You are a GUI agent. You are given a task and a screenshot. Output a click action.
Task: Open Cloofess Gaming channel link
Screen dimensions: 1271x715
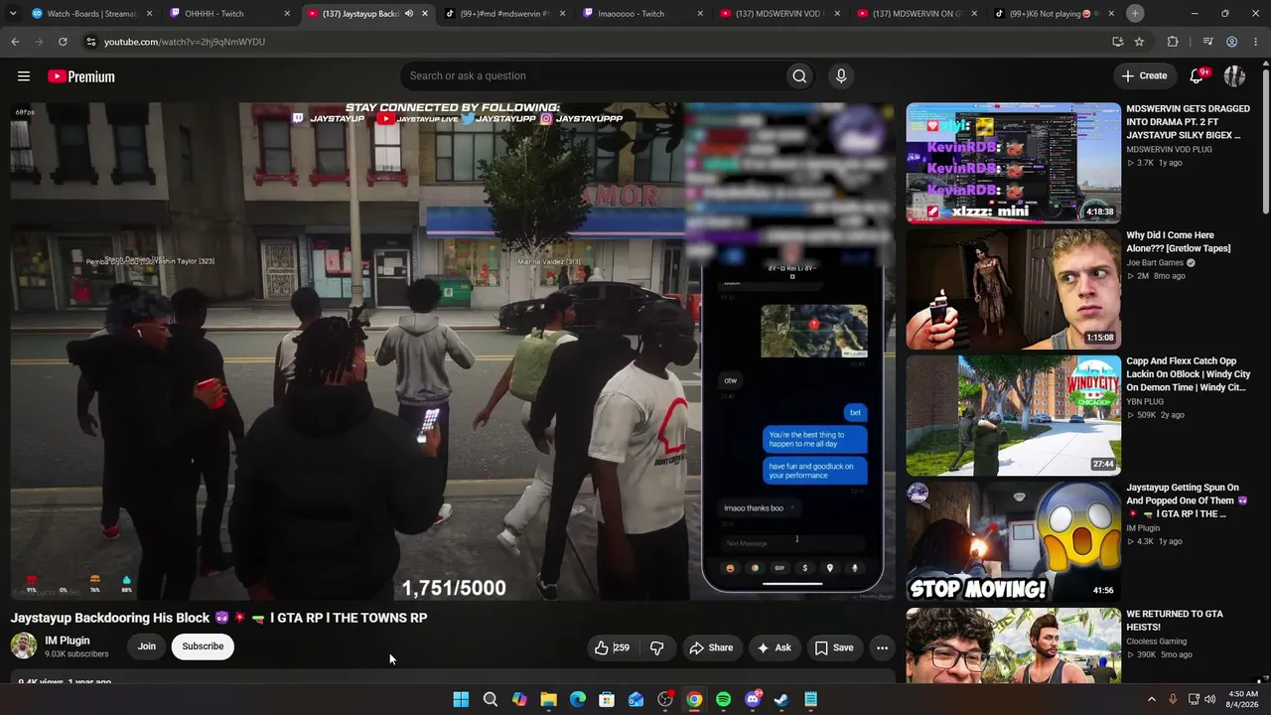[x=1157, y=642]
